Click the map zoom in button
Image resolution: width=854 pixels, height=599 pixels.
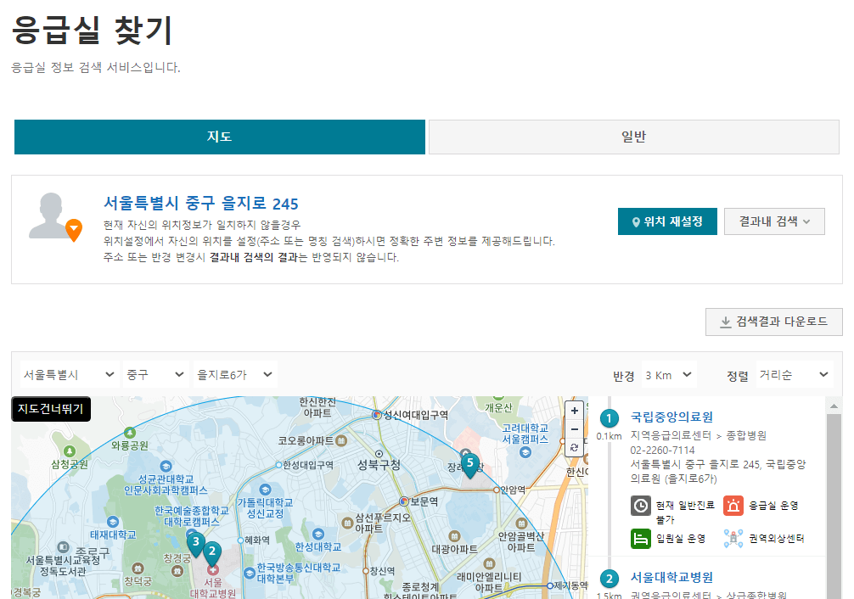(574, 410)
